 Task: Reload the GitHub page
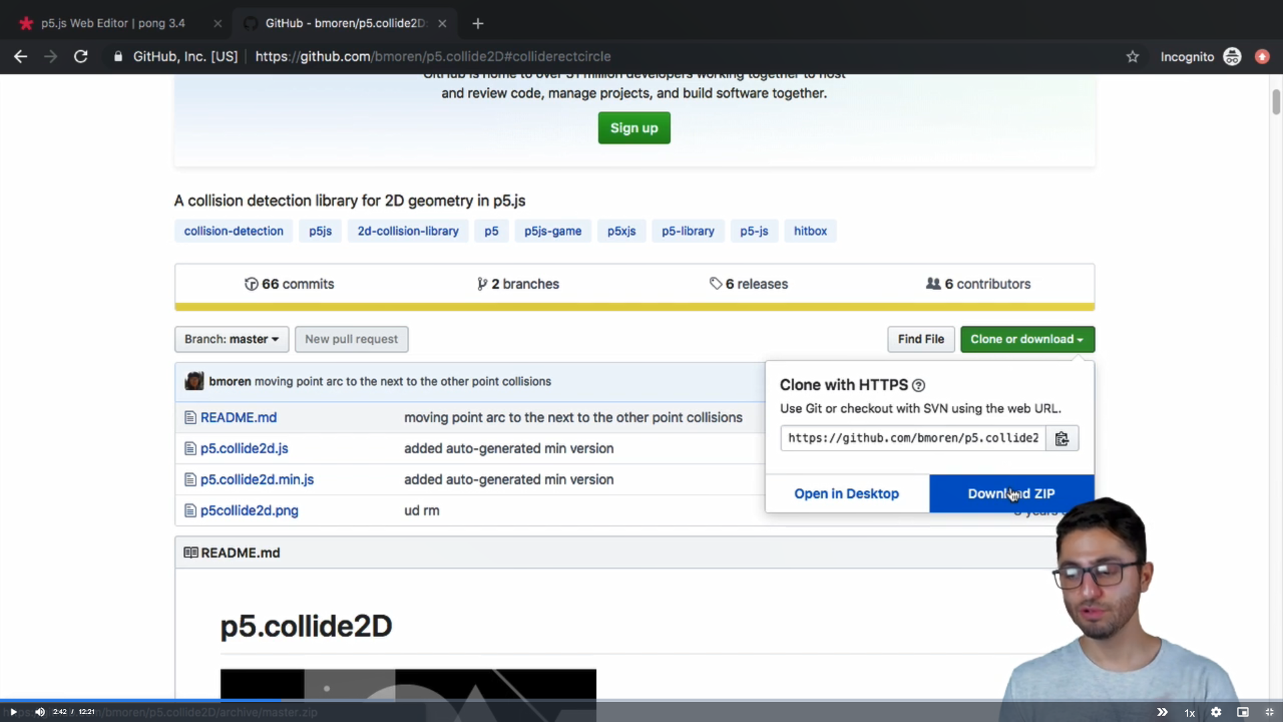click(x=81, y=57)
